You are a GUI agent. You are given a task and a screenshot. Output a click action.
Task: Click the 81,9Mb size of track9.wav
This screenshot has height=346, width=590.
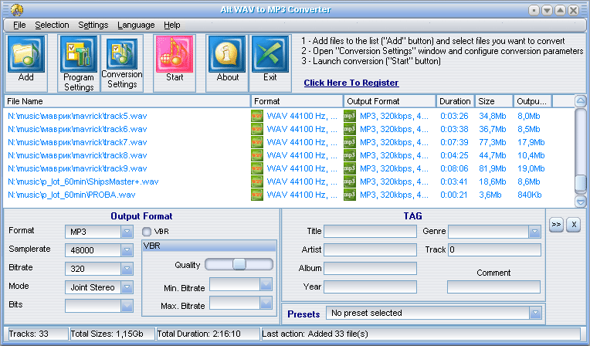coord(493,168)
